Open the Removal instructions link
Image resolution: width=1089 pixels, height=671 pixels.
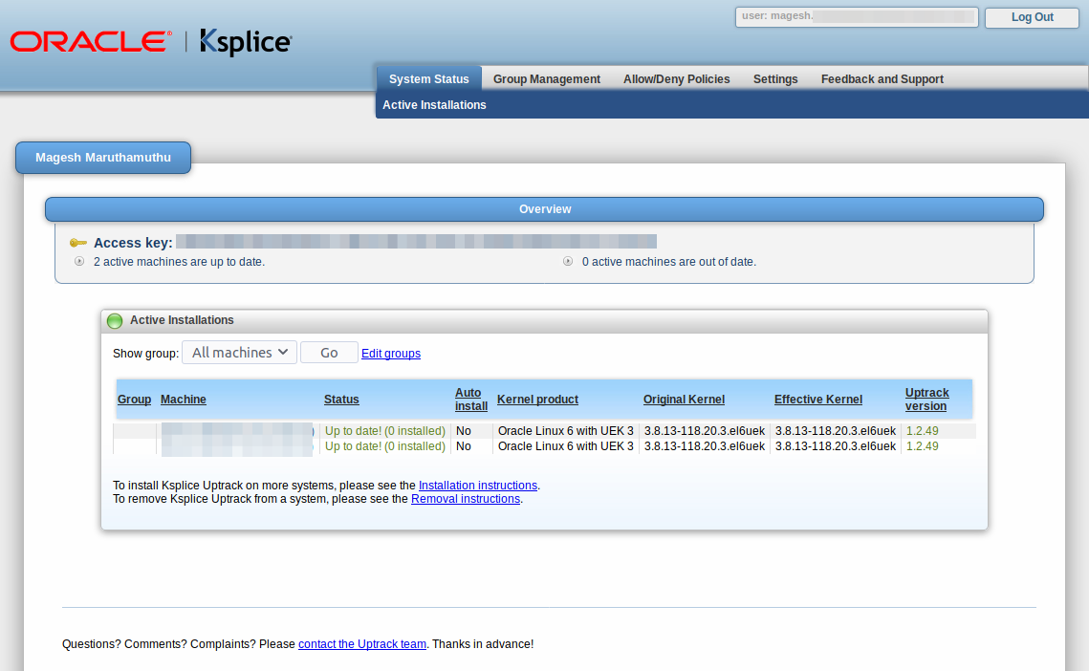click(466, 499)
